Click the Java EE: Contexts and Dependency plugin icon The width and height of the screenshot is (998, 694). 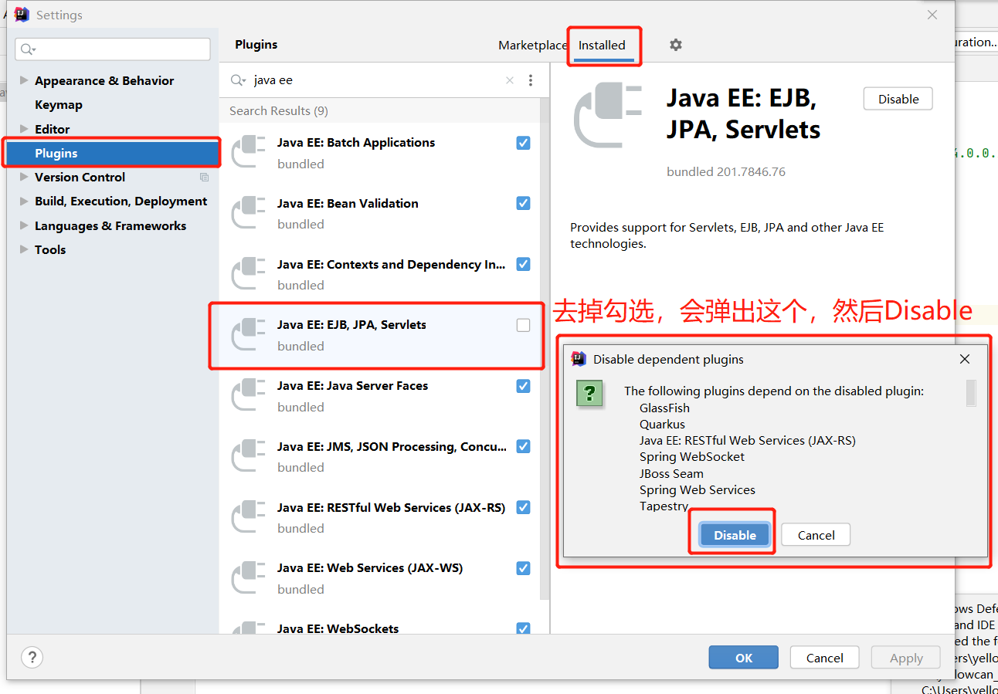249,274
